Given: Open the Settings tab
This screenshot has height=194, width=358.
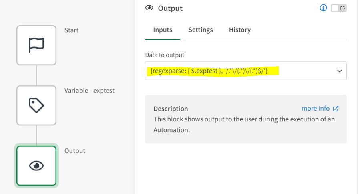Looking at the screenshot, I should click(201, 30).
